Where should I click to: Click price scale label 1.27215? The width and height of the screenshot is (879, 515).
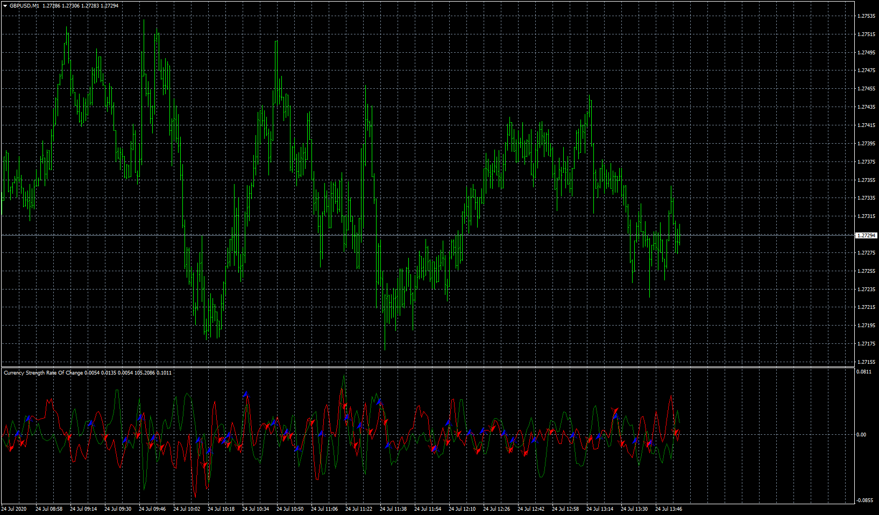point(866,307)
